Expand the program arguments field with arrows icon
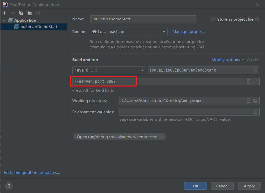The height and width of the screenshot is (193, 265). pyautogui.click(x=255, y=81)
